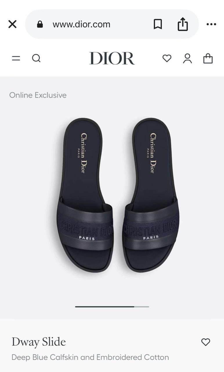Select the left slide sandal image

coord(84,195)
